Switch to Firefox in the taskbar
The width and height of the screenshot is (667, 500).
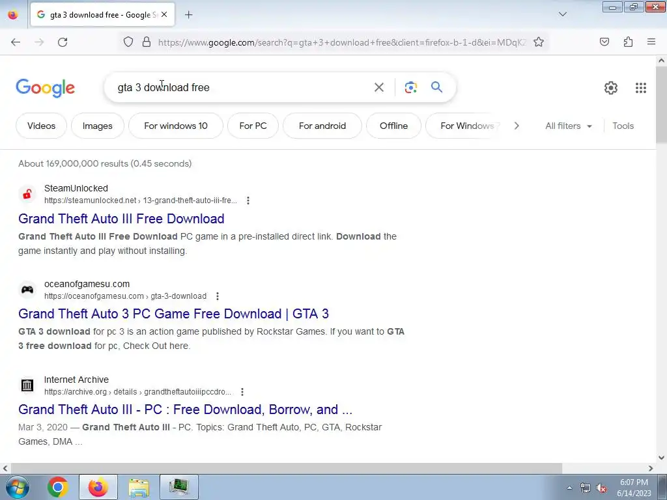(98, 487)
